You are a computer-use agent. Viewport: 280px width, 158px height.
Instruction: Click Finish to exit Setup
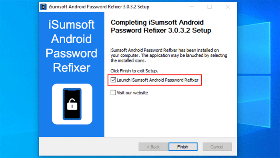[x=183, y=147]
